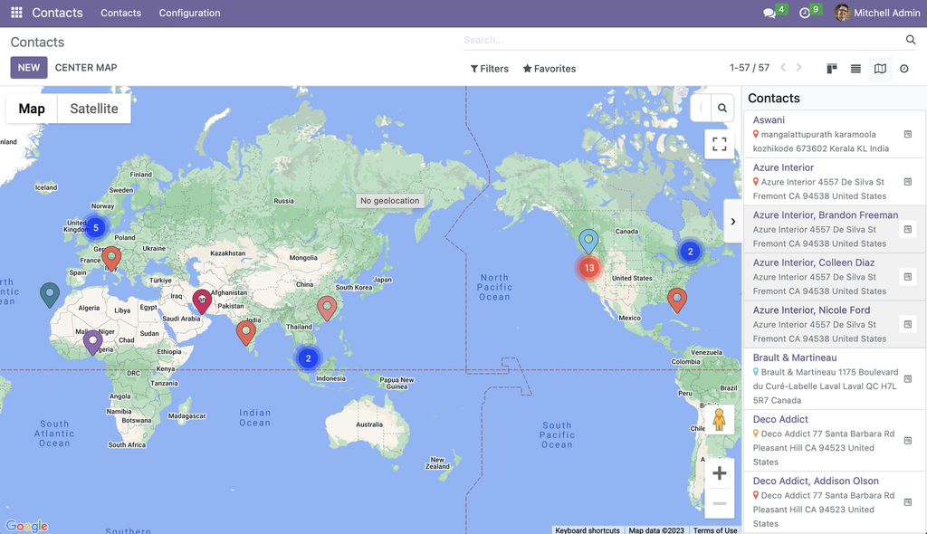
Task: Click the search magnifier icon in header
Action: coord(911,40)
